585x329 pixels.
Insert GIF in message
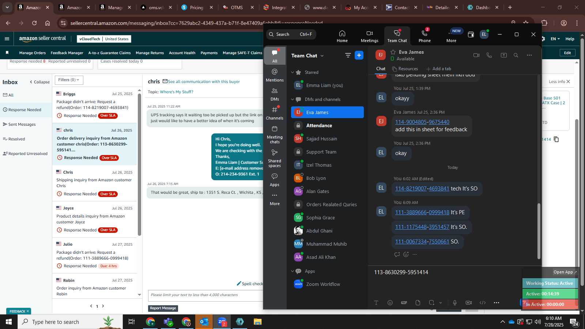(x=404, y=303)
